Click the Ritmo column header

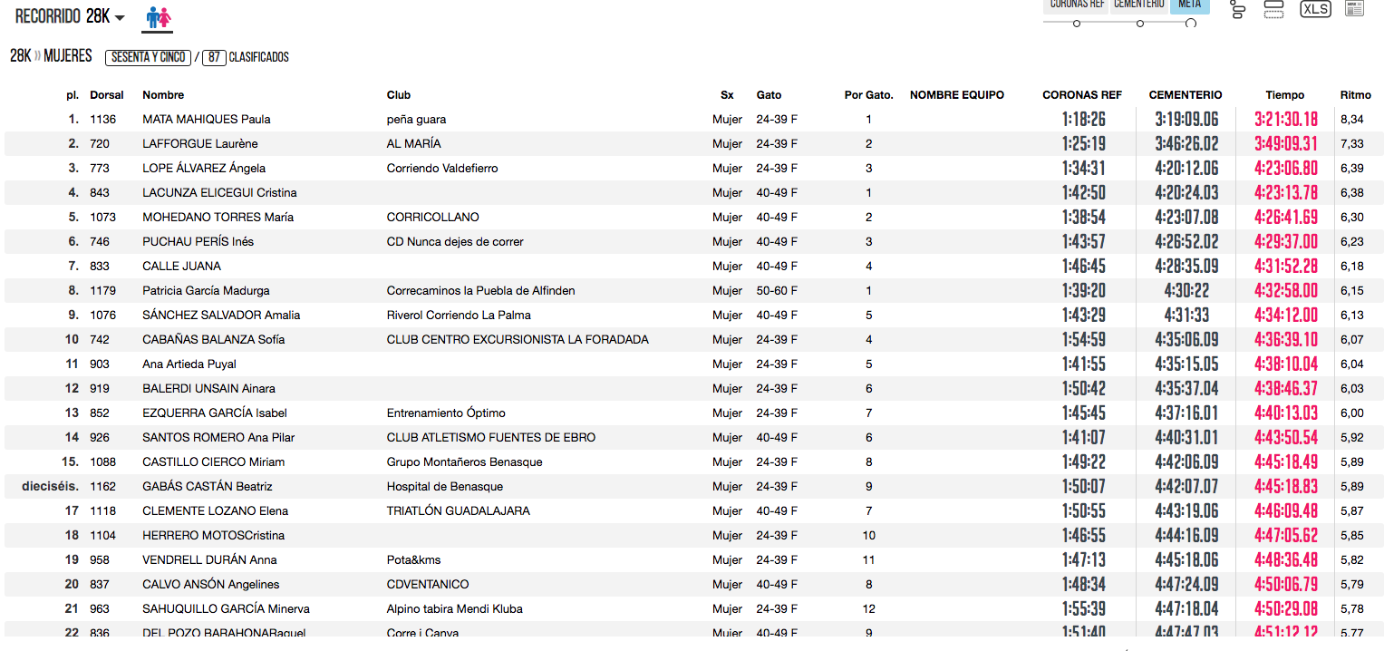[1355, 95]
